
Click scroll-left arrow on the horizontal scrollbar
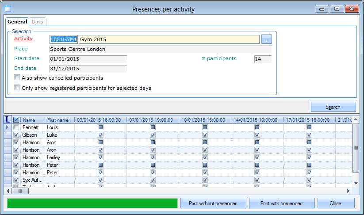(x=7, y=191)
